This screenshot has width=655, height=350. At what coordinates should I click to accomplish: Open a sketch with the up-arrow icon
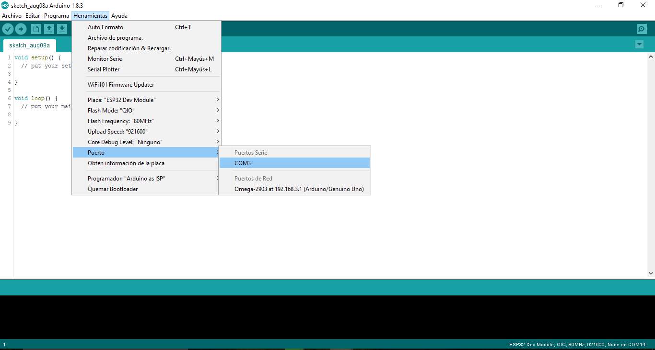(49, 29)
